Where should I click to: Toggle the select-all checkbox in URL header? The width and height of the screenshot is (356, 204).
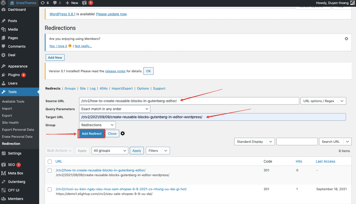(x=50, y=162)
